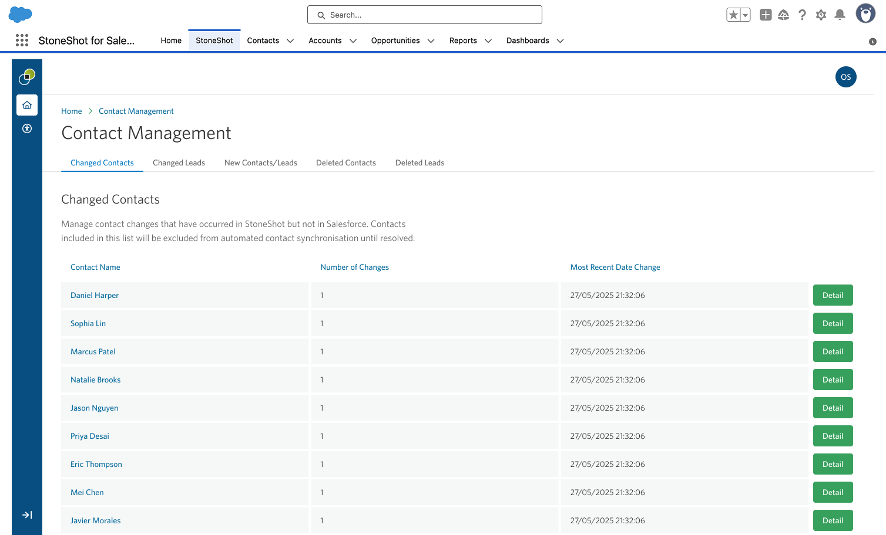Click the sidebar accessibility icon
The width and height of the screenshot is (886, 535).
coord(27,128)
